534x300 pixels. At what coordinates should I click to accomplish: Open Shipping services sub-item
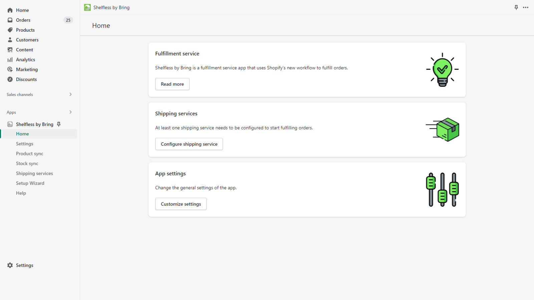click(34, 173)
